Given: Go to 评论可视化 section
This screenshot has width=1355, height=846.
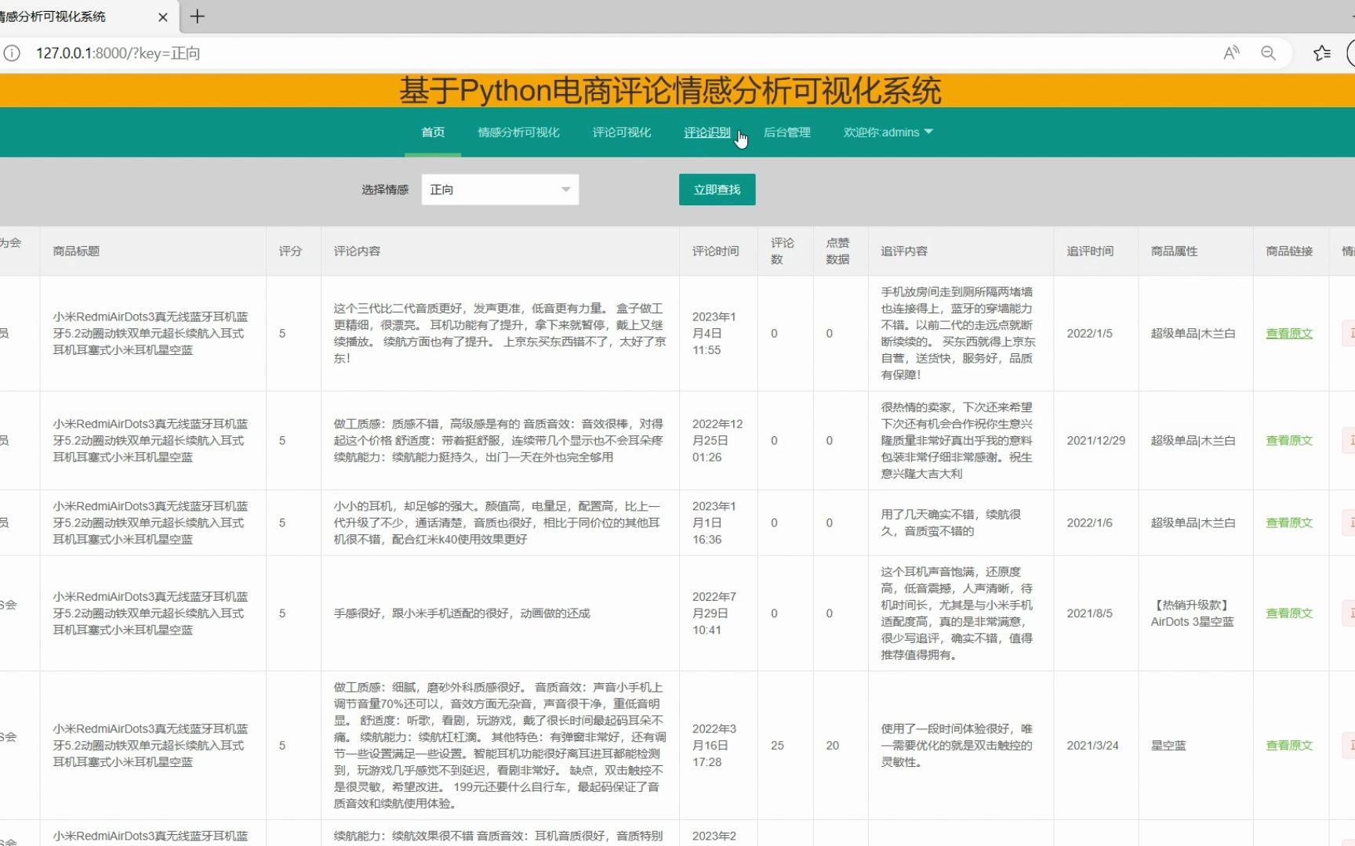Looking at the screenshot, I should point(621,132).
